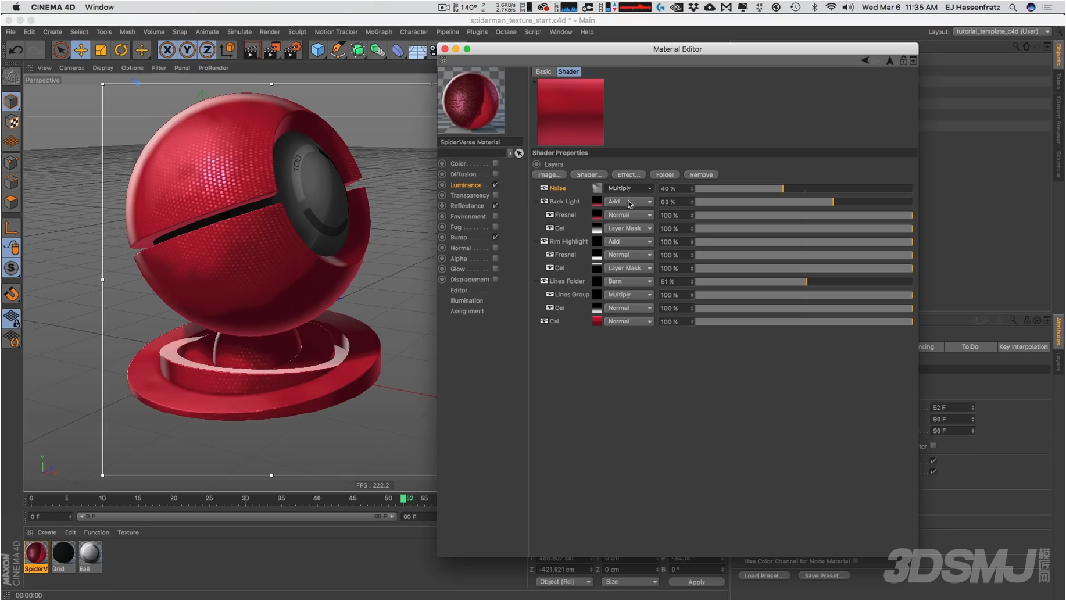
Task: Select the Rotate tool icon
Action: [121, 50]
